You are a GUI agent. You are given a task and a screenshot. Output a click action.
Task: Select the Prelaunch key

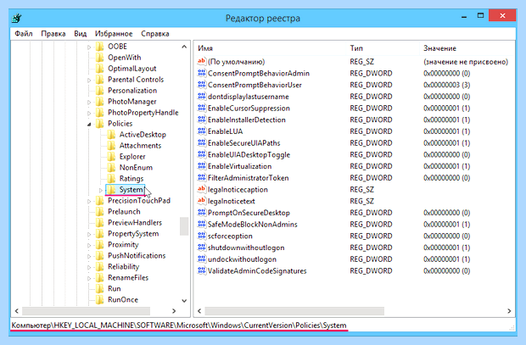124,212
